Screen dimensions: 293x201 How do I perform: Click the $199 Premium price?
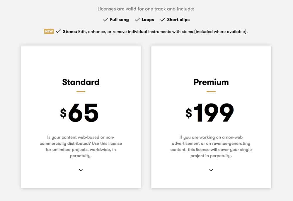210,113
